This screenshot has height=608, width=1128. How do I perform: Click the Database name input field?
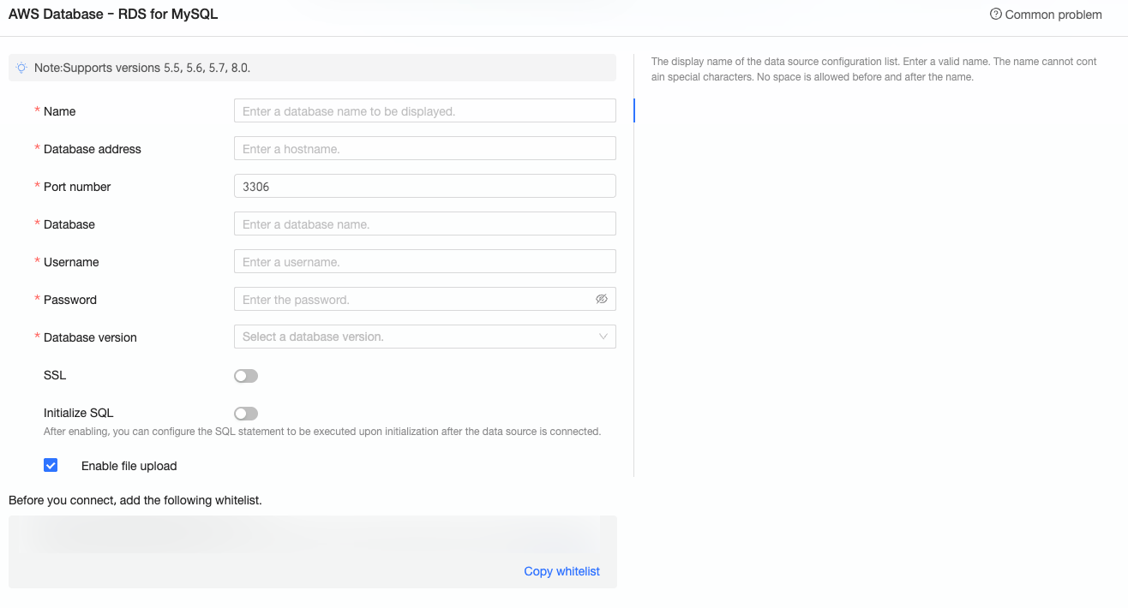(424, 224)
